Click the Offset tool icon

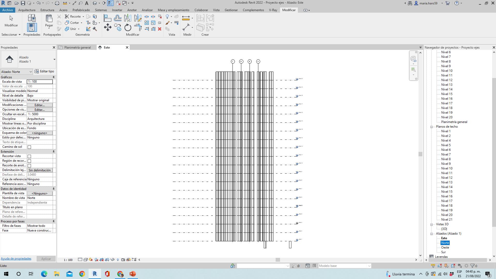tap(118, 18)
